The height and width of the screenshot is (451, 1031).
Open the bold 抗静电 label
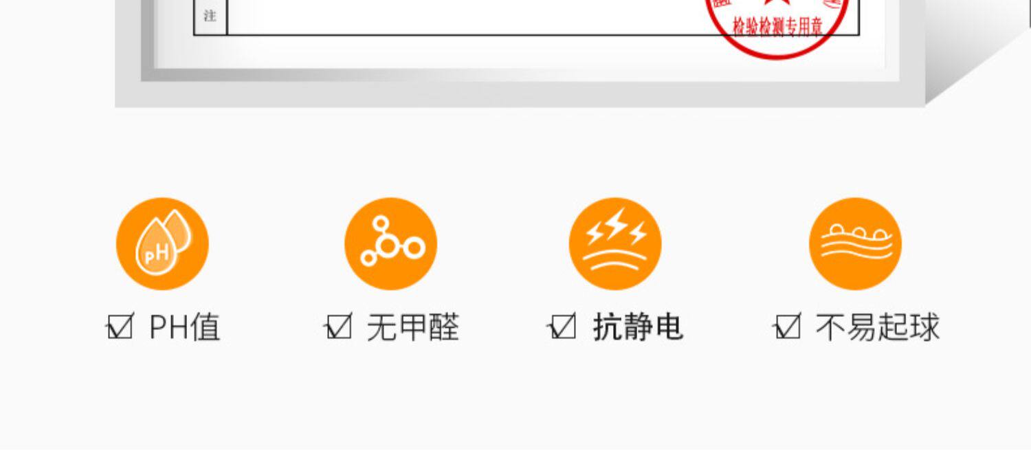click(x=638, y=327)
